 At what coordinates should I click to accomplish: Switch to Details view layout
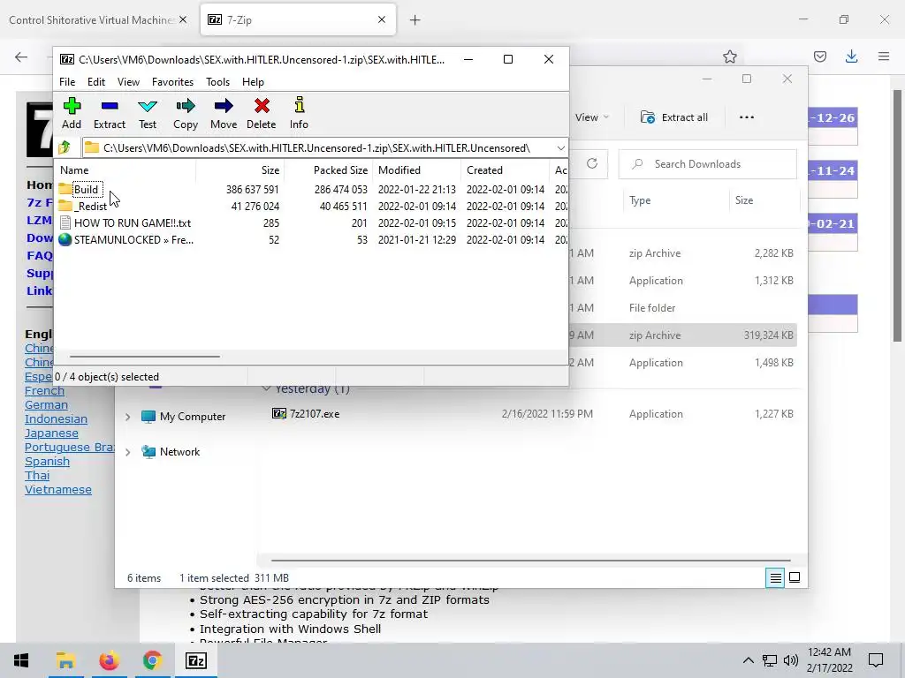point(776,577)
